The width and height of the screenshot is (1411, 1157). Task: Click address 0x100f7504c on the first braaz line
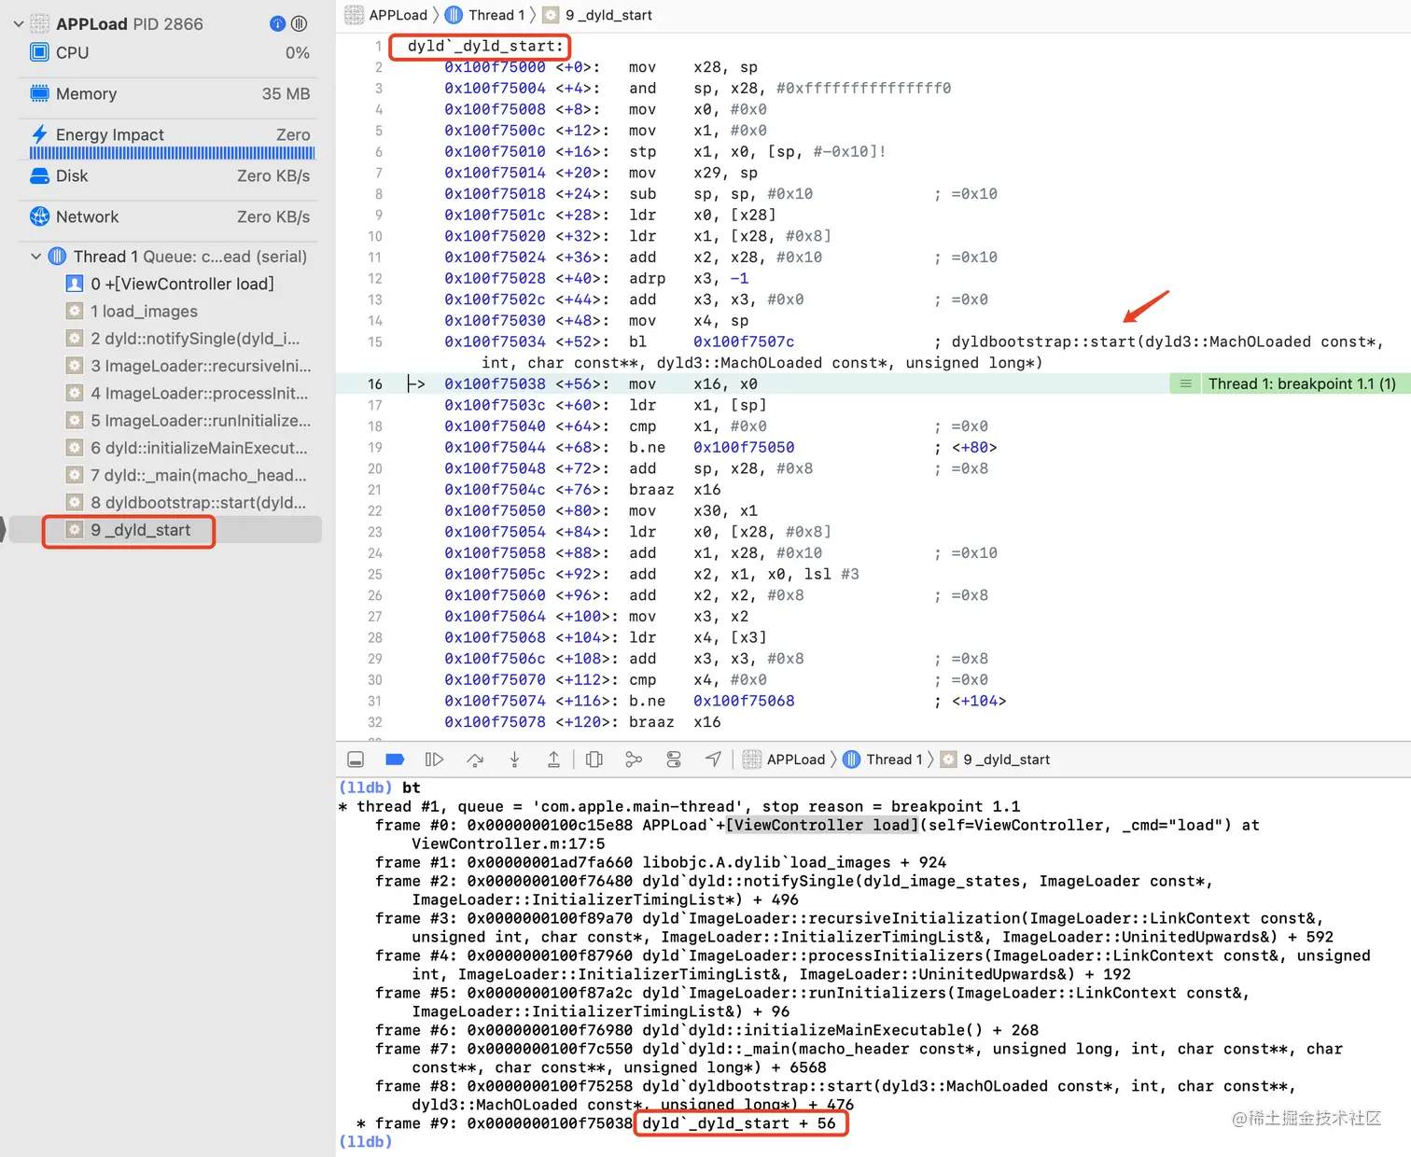[x=495, y=490]
